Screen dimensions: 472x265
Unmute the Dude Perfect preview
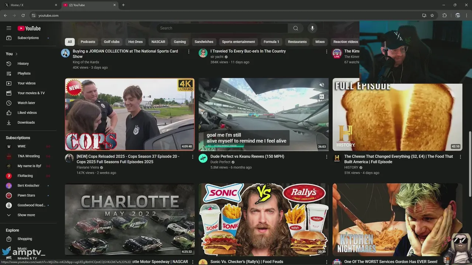pos(322,85)
